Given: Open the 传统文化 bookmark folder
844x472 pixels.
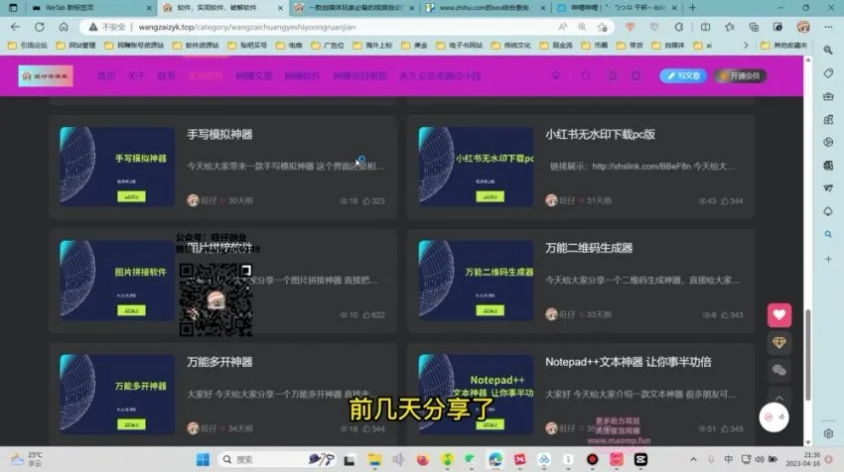Looking at the screenshot, I should 510,46.
